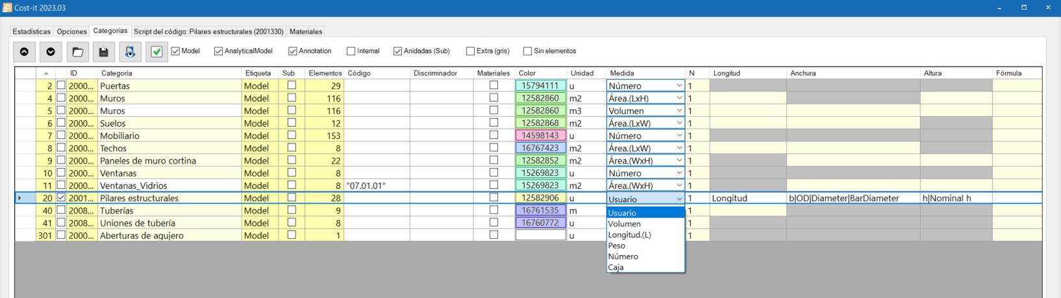The width and height of the screenshot is (1061, 298).
Task: Open file with the folder icon
Action: click(77, 52)
